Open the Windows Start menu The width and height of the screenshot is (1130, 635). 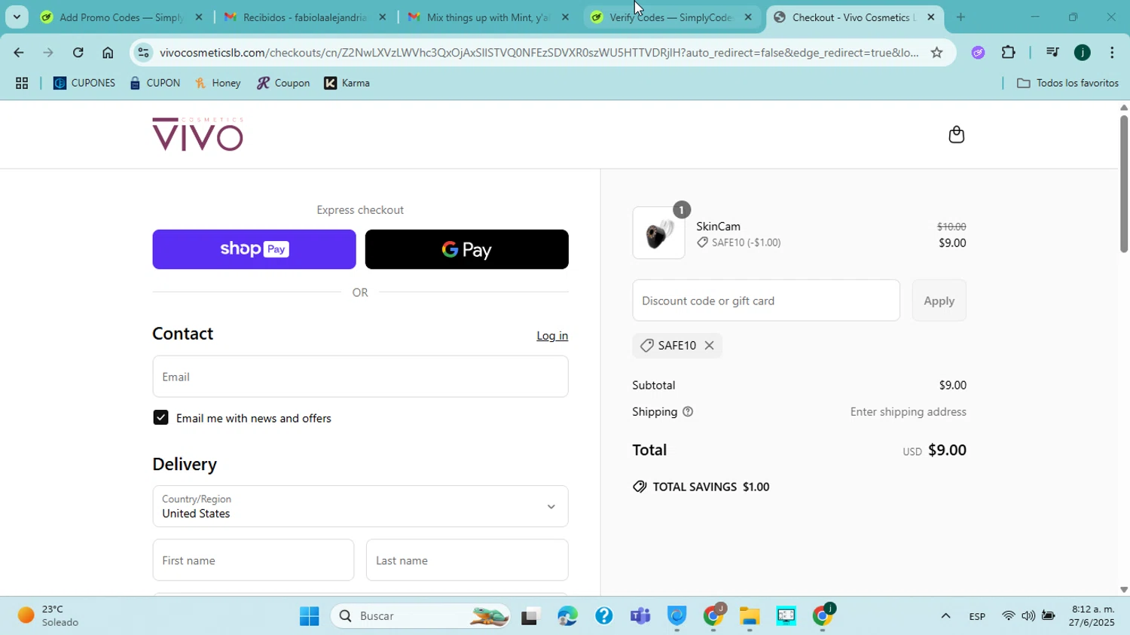click(x=309, y=617)
